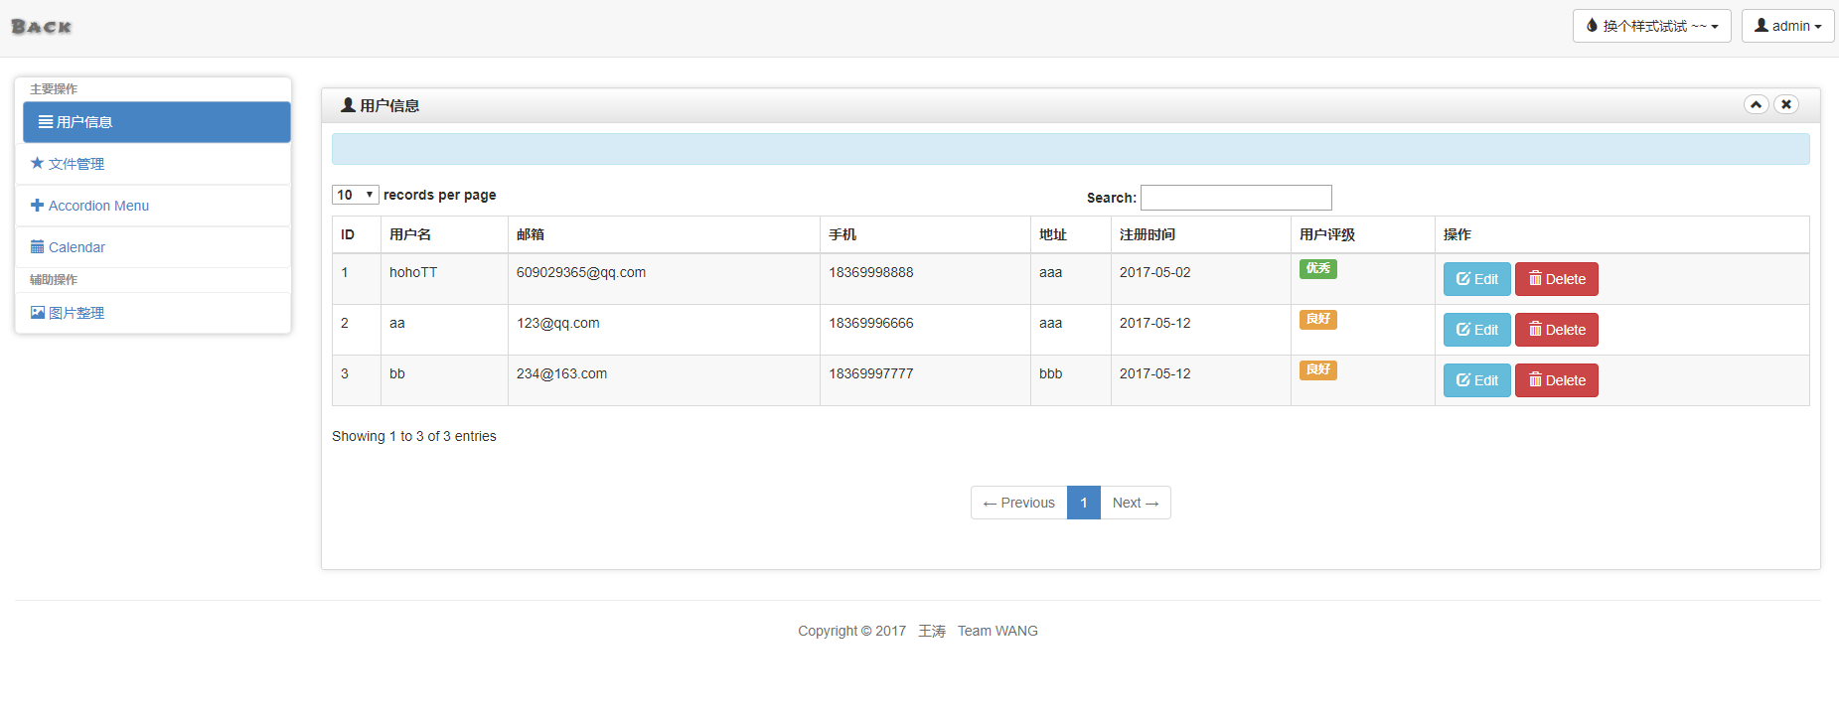Go to the Next page
The width and height of the screenshot is (1839, 728).
pyautogui.click(x=1136, y=503)
